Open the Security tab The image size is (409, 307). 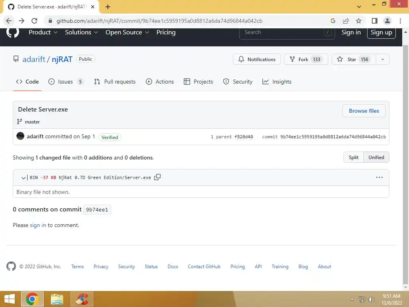[238, 82]
